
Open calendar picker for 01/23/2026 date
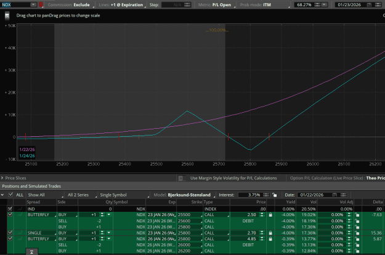click(369, 5)
